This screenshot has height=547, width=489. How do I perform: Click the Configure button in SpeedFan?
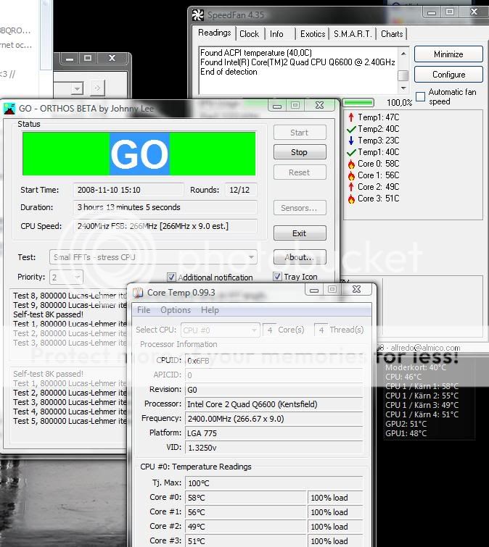pos(448,75)
